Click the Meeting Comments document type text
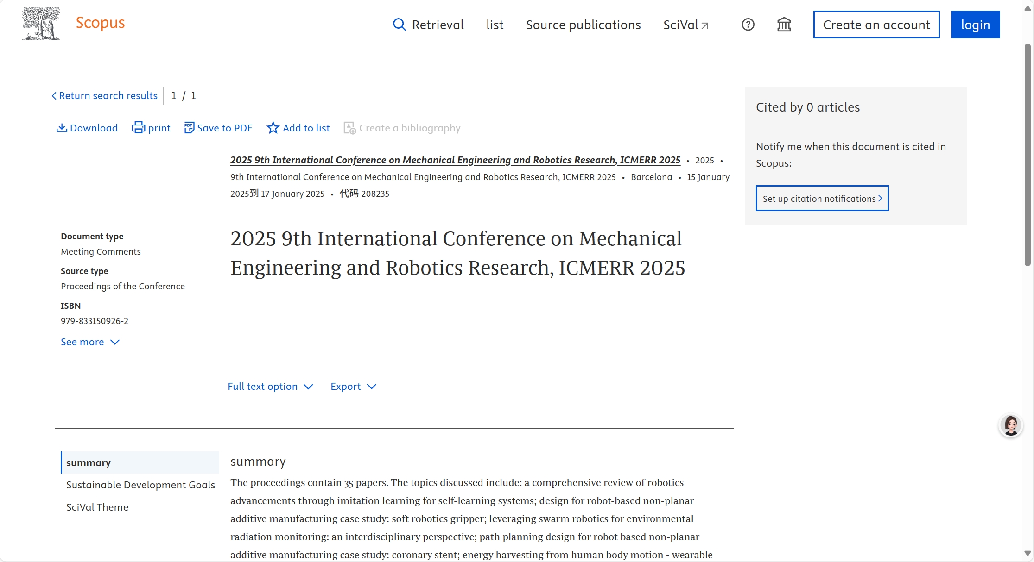The width and height of the screenshot is (1034, 562). (x=101, y=251)
